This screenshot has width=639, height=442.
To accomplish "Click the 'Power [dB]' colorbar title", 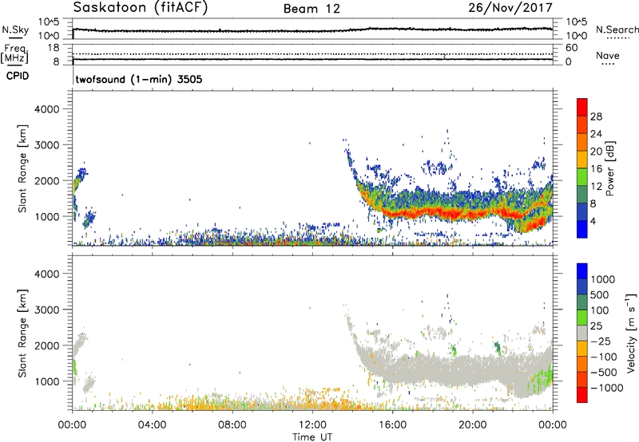I will click(609, 168).
